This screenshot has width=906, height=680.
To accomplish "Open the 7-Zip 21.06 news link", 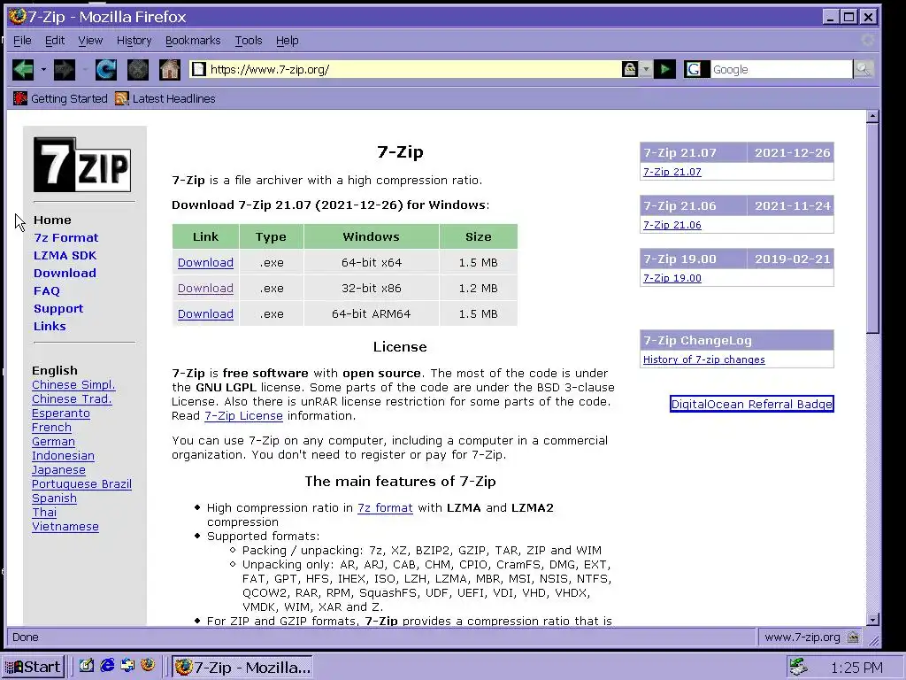I will [672, 225].
